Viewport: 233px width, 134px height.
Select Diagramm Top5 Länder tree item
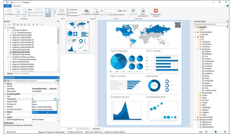[x=21, y=52]
